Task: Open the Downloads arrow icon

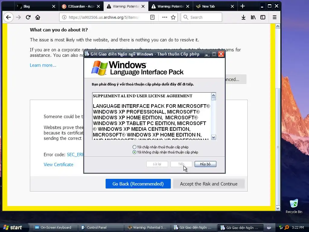Action: [x=244, y=17]
